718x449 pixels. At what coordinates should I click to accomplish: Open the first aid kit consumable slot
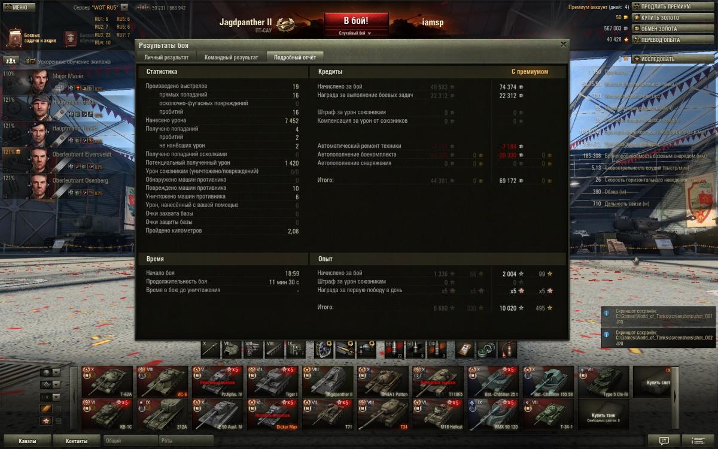click(x=466, y=350)
